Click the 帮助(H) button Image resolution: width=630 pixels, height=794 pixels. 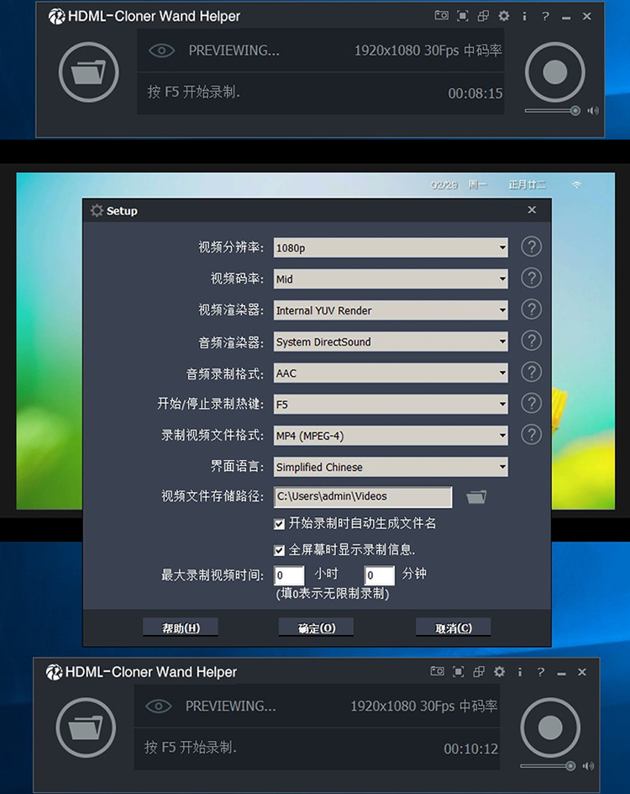coord(181,628)
